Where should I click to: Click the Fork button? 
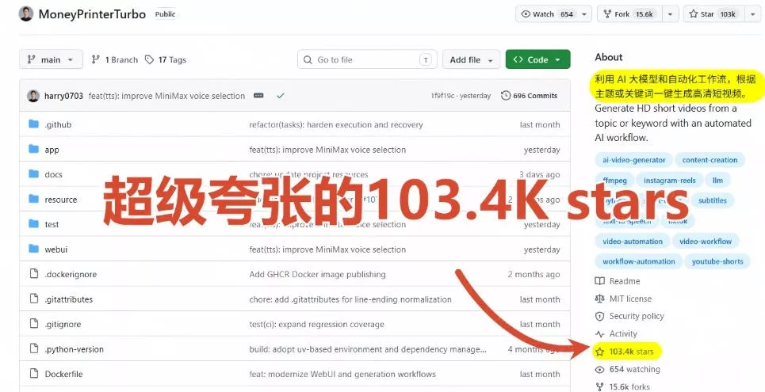click(629, 14)
